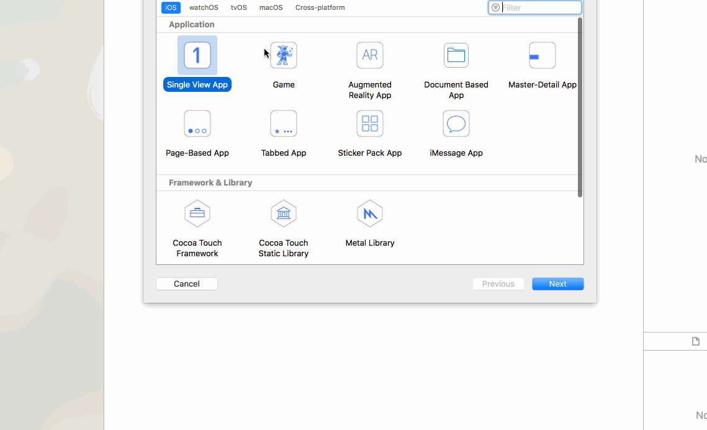Screen dimensions: 707x430
Task: Click the "Cocoa Touch Framework" label
Action: pyautogui.click(x=197, y=248)
